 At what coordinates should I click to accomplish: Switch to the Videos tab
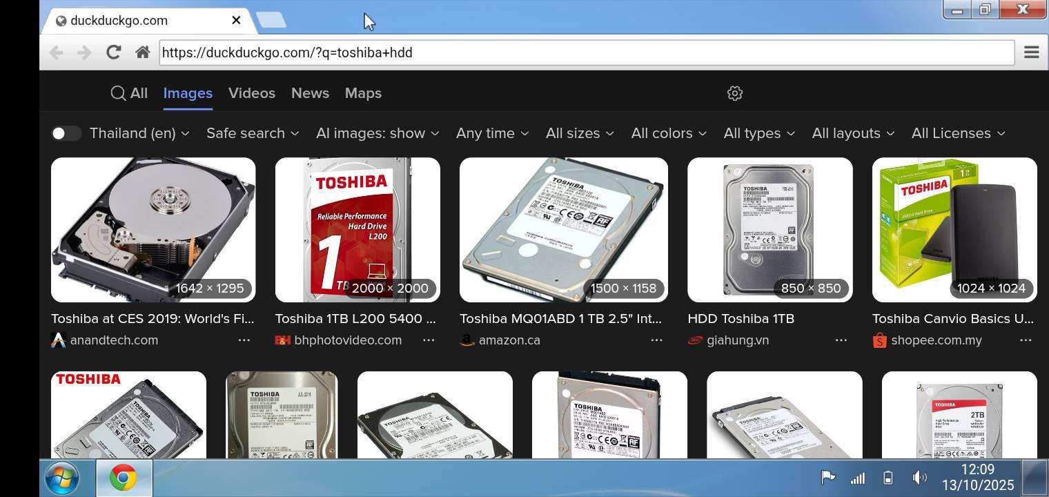tap(252, 93)
